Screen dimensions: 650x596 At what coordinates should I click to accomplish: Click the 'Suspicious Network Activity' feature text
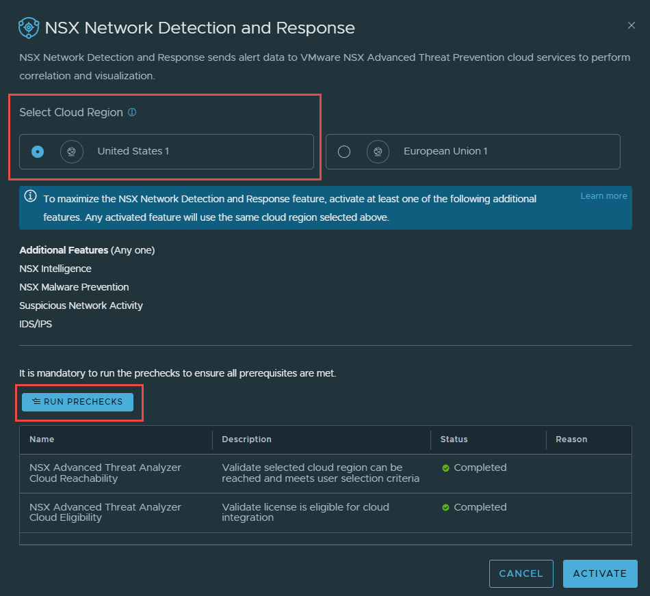coord(81,306)
